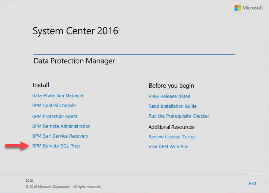
Task: Install Data Protection Manager
Action: [x=58, y=96]
